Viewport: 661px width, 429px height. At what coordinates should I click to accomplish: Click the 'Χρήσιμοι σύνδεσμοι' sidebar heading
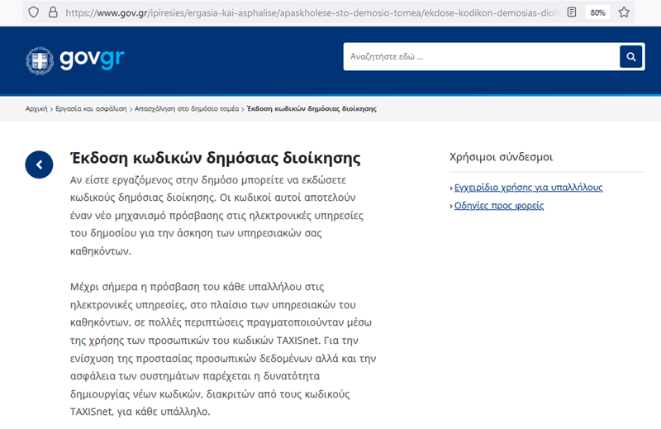click(x=501, y=157)
